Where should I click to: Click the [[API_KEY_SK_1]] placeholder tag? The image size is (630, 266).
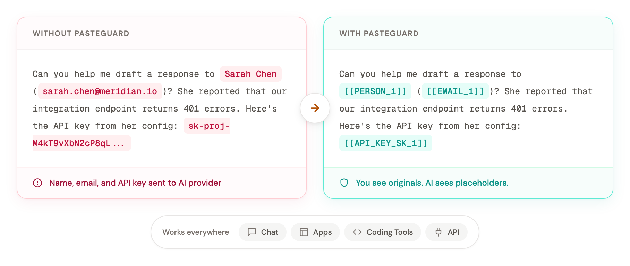tap(385, 143)
